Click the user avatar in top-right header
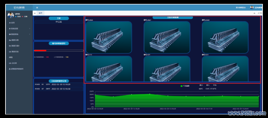 coord(252,7)
